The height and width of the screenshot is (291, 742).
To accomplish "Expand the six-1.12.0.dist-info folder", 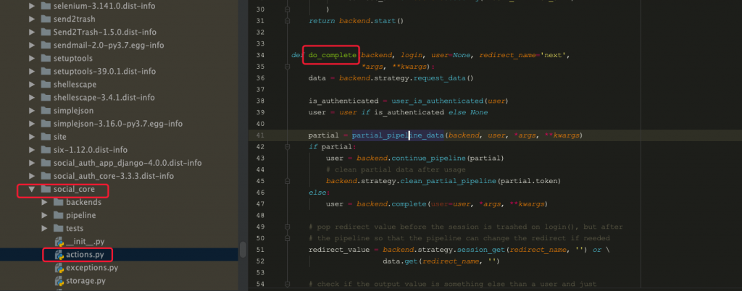I will (x=31, y=149).
